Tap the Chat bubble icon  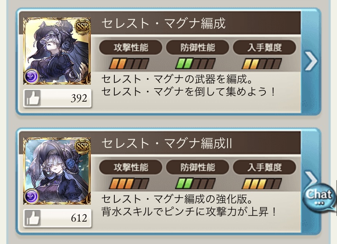(319, 196)
